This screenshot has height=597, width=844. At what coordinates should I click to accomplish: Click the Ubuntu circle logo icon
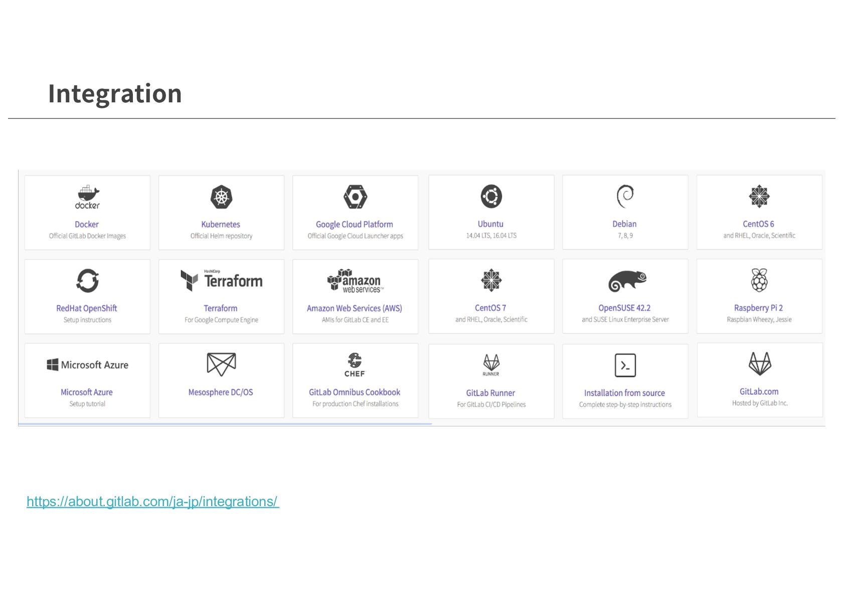pyautogui.click(x=491, y=196)
